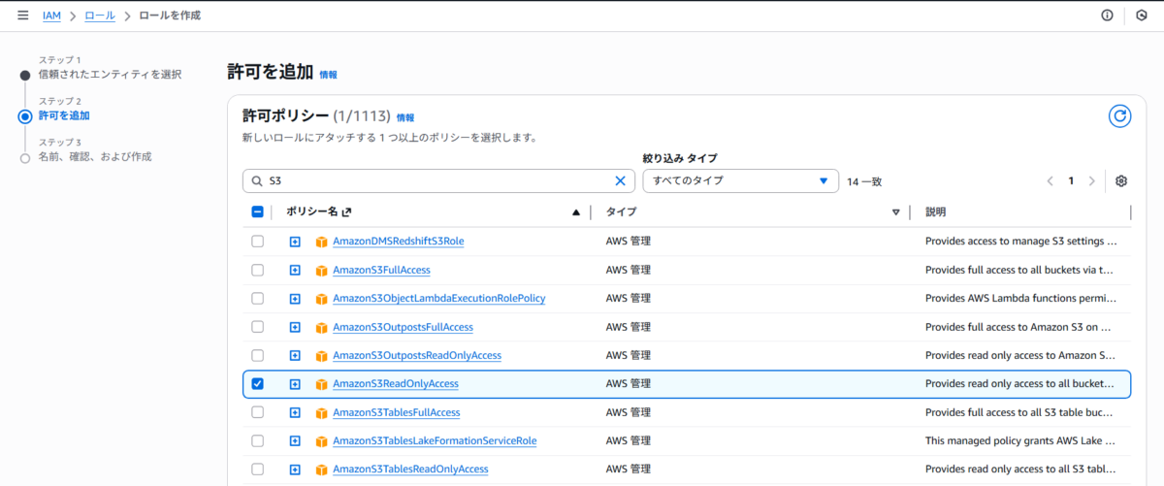Go to the next results page
Image resolution: width=1164 pixels, height=486 pixels.
coord(1092,181)
